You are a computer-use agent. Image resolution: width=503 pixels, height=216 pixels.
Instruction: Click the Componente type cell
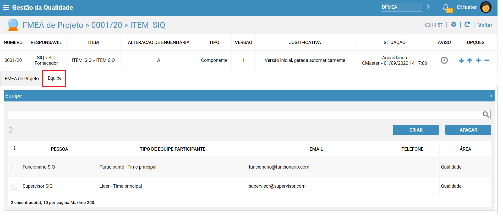[x=214, y=60]
